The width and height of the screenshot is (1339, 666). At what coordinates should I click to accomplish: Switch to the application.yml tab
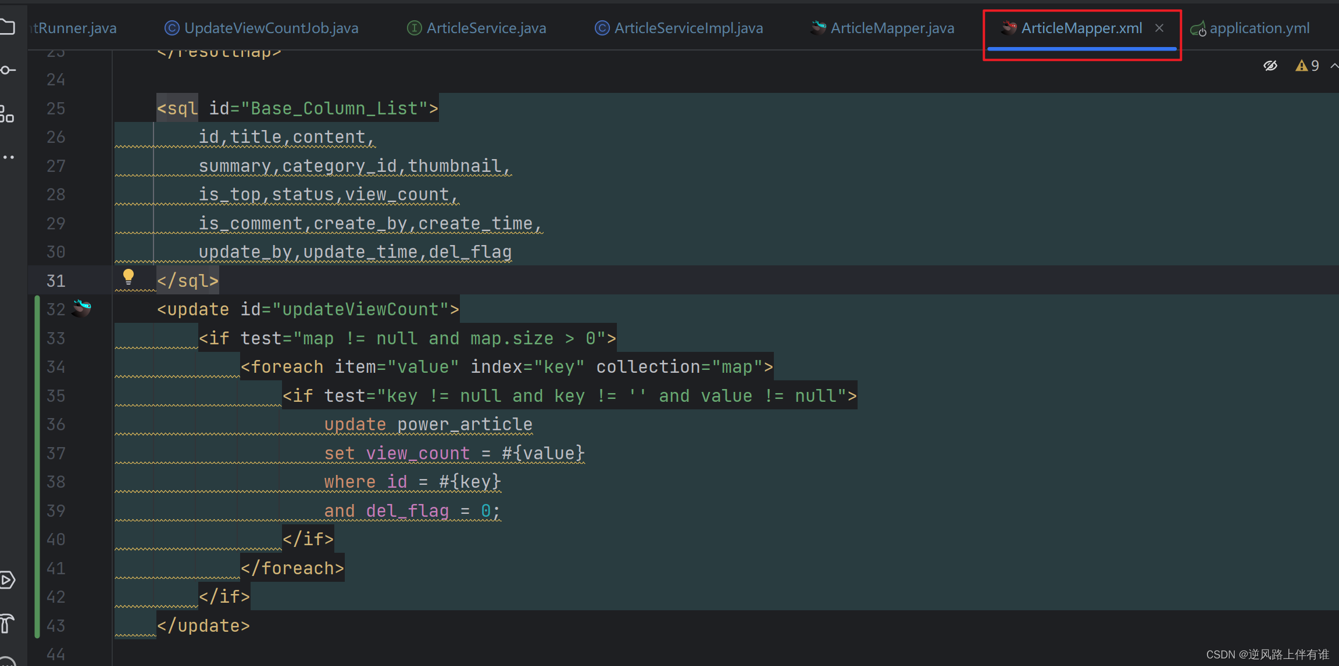[x=1259, y=28]
